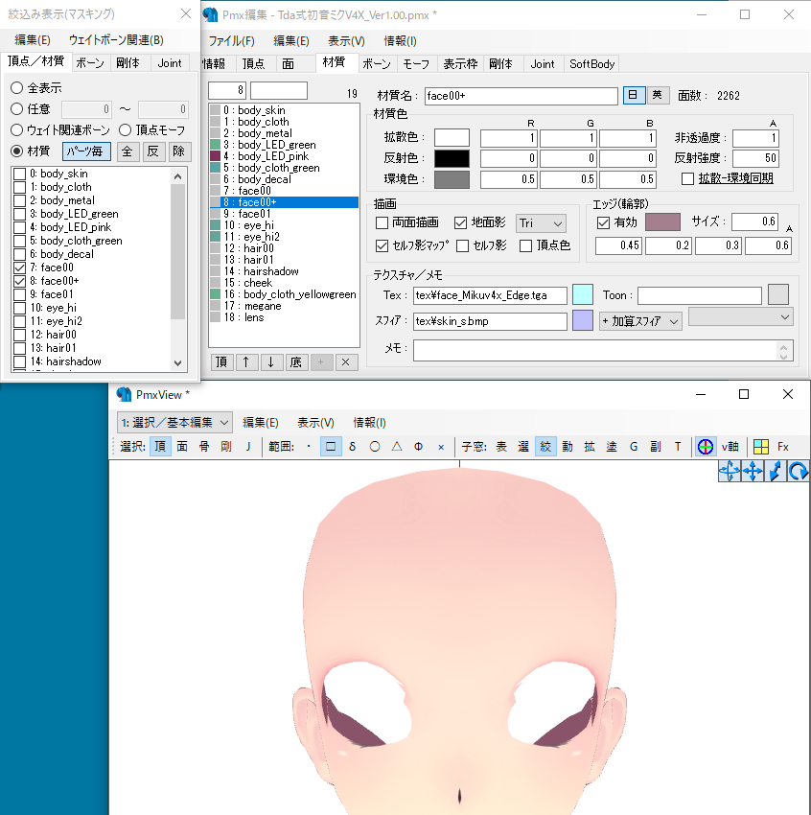Switch to the ボーン tab in Pmx編集
The height and width of the screenshot is (815, 811).
click(x=376, y=64)
